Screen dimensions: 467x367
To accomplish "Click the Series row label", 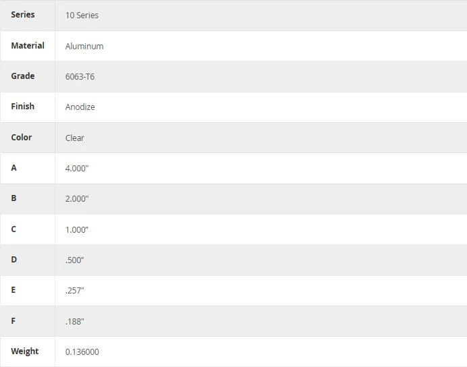I will coord(23,15).
